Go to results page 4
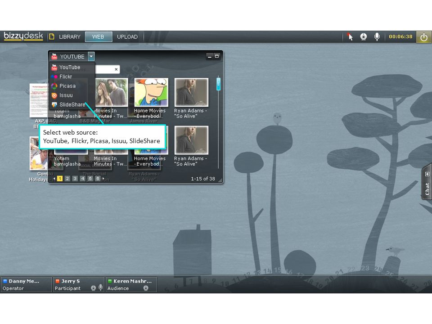 (x=82, y=179)
